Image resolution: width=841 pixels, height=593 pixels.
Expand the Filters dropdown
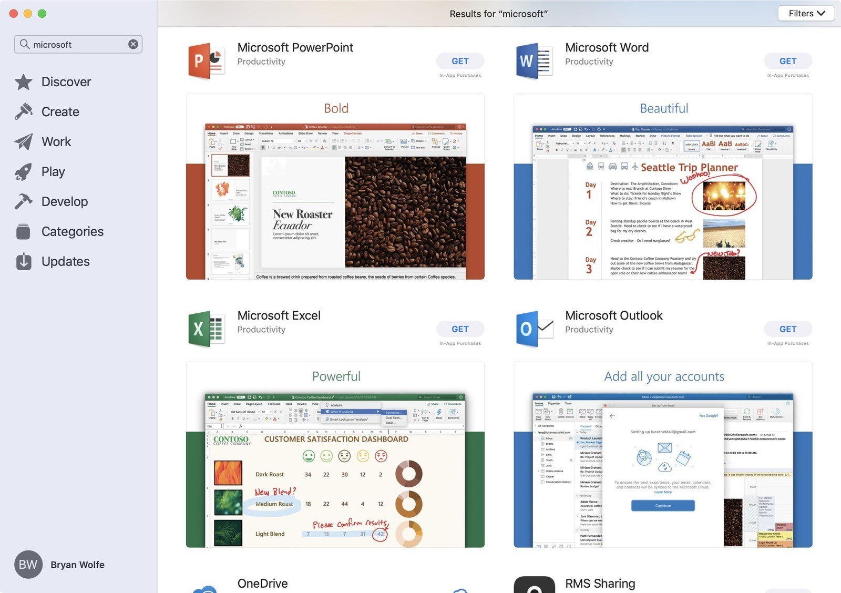pos(806,14)
